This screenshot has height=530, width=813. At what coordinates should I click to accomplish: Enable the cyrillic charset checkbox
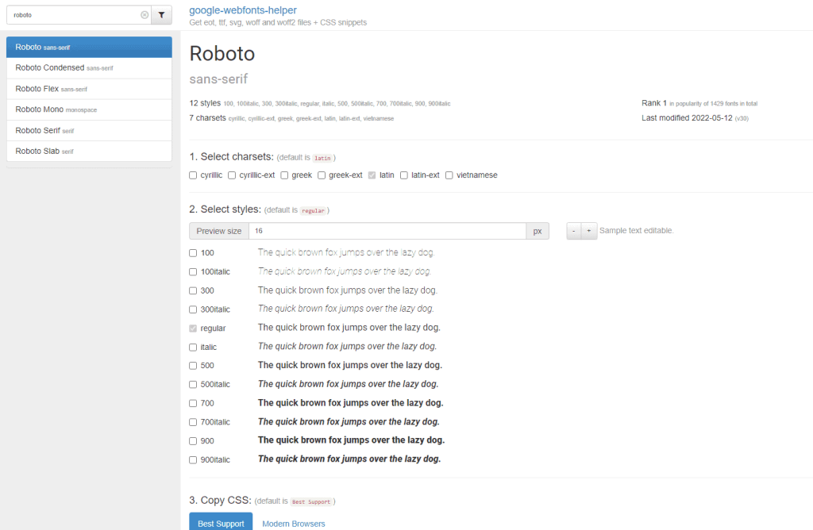[193, 175]
